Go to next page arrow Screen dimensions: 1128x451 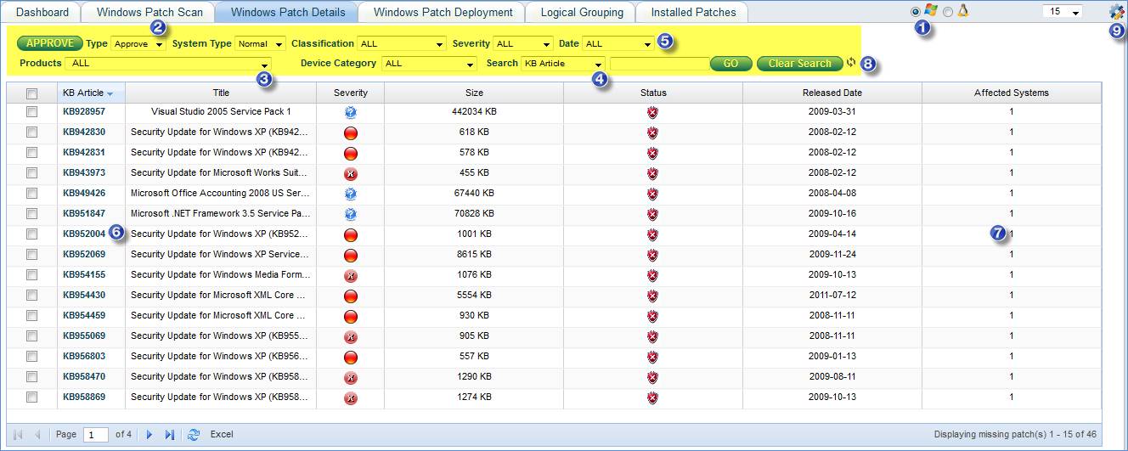(149, 434)
